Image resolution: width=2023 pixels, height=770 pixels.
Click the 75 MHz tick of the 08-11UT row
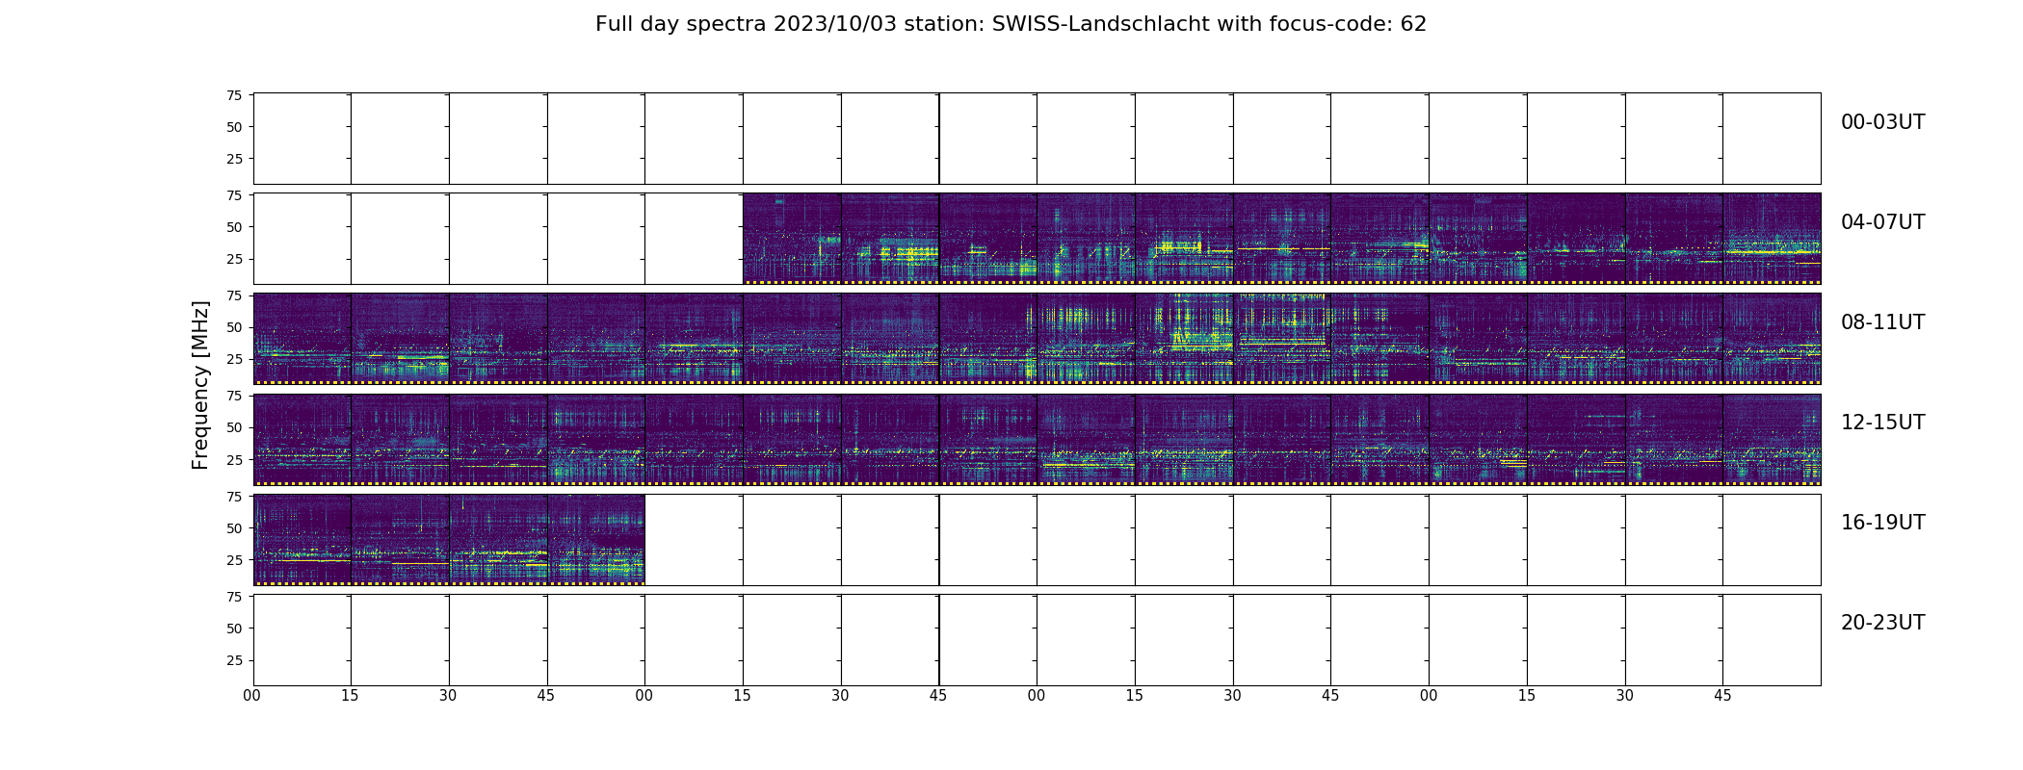click(234, 295)
